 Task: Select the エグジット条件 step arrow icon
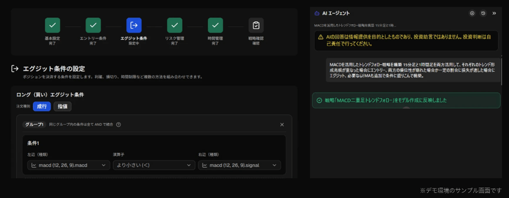134,25
